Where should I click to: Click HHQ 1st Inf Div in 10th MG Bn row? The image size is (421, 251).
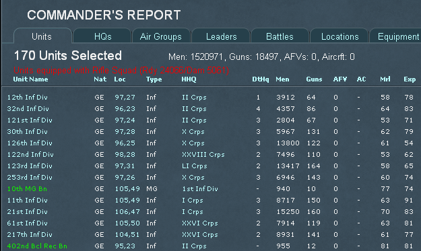200,189
